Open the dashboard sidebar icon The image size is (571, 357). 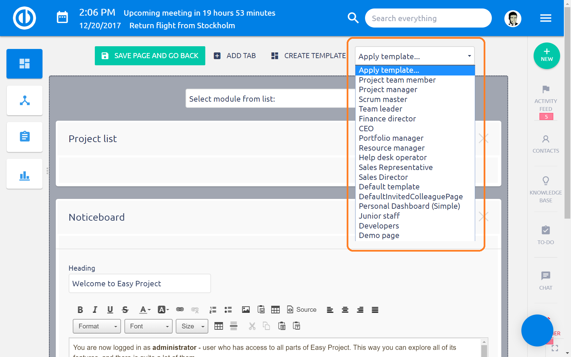(24, 64)
